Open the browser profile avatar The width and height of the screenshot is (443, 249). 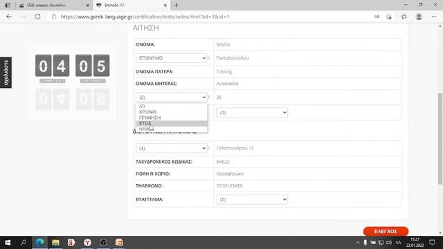click(419, 17)
